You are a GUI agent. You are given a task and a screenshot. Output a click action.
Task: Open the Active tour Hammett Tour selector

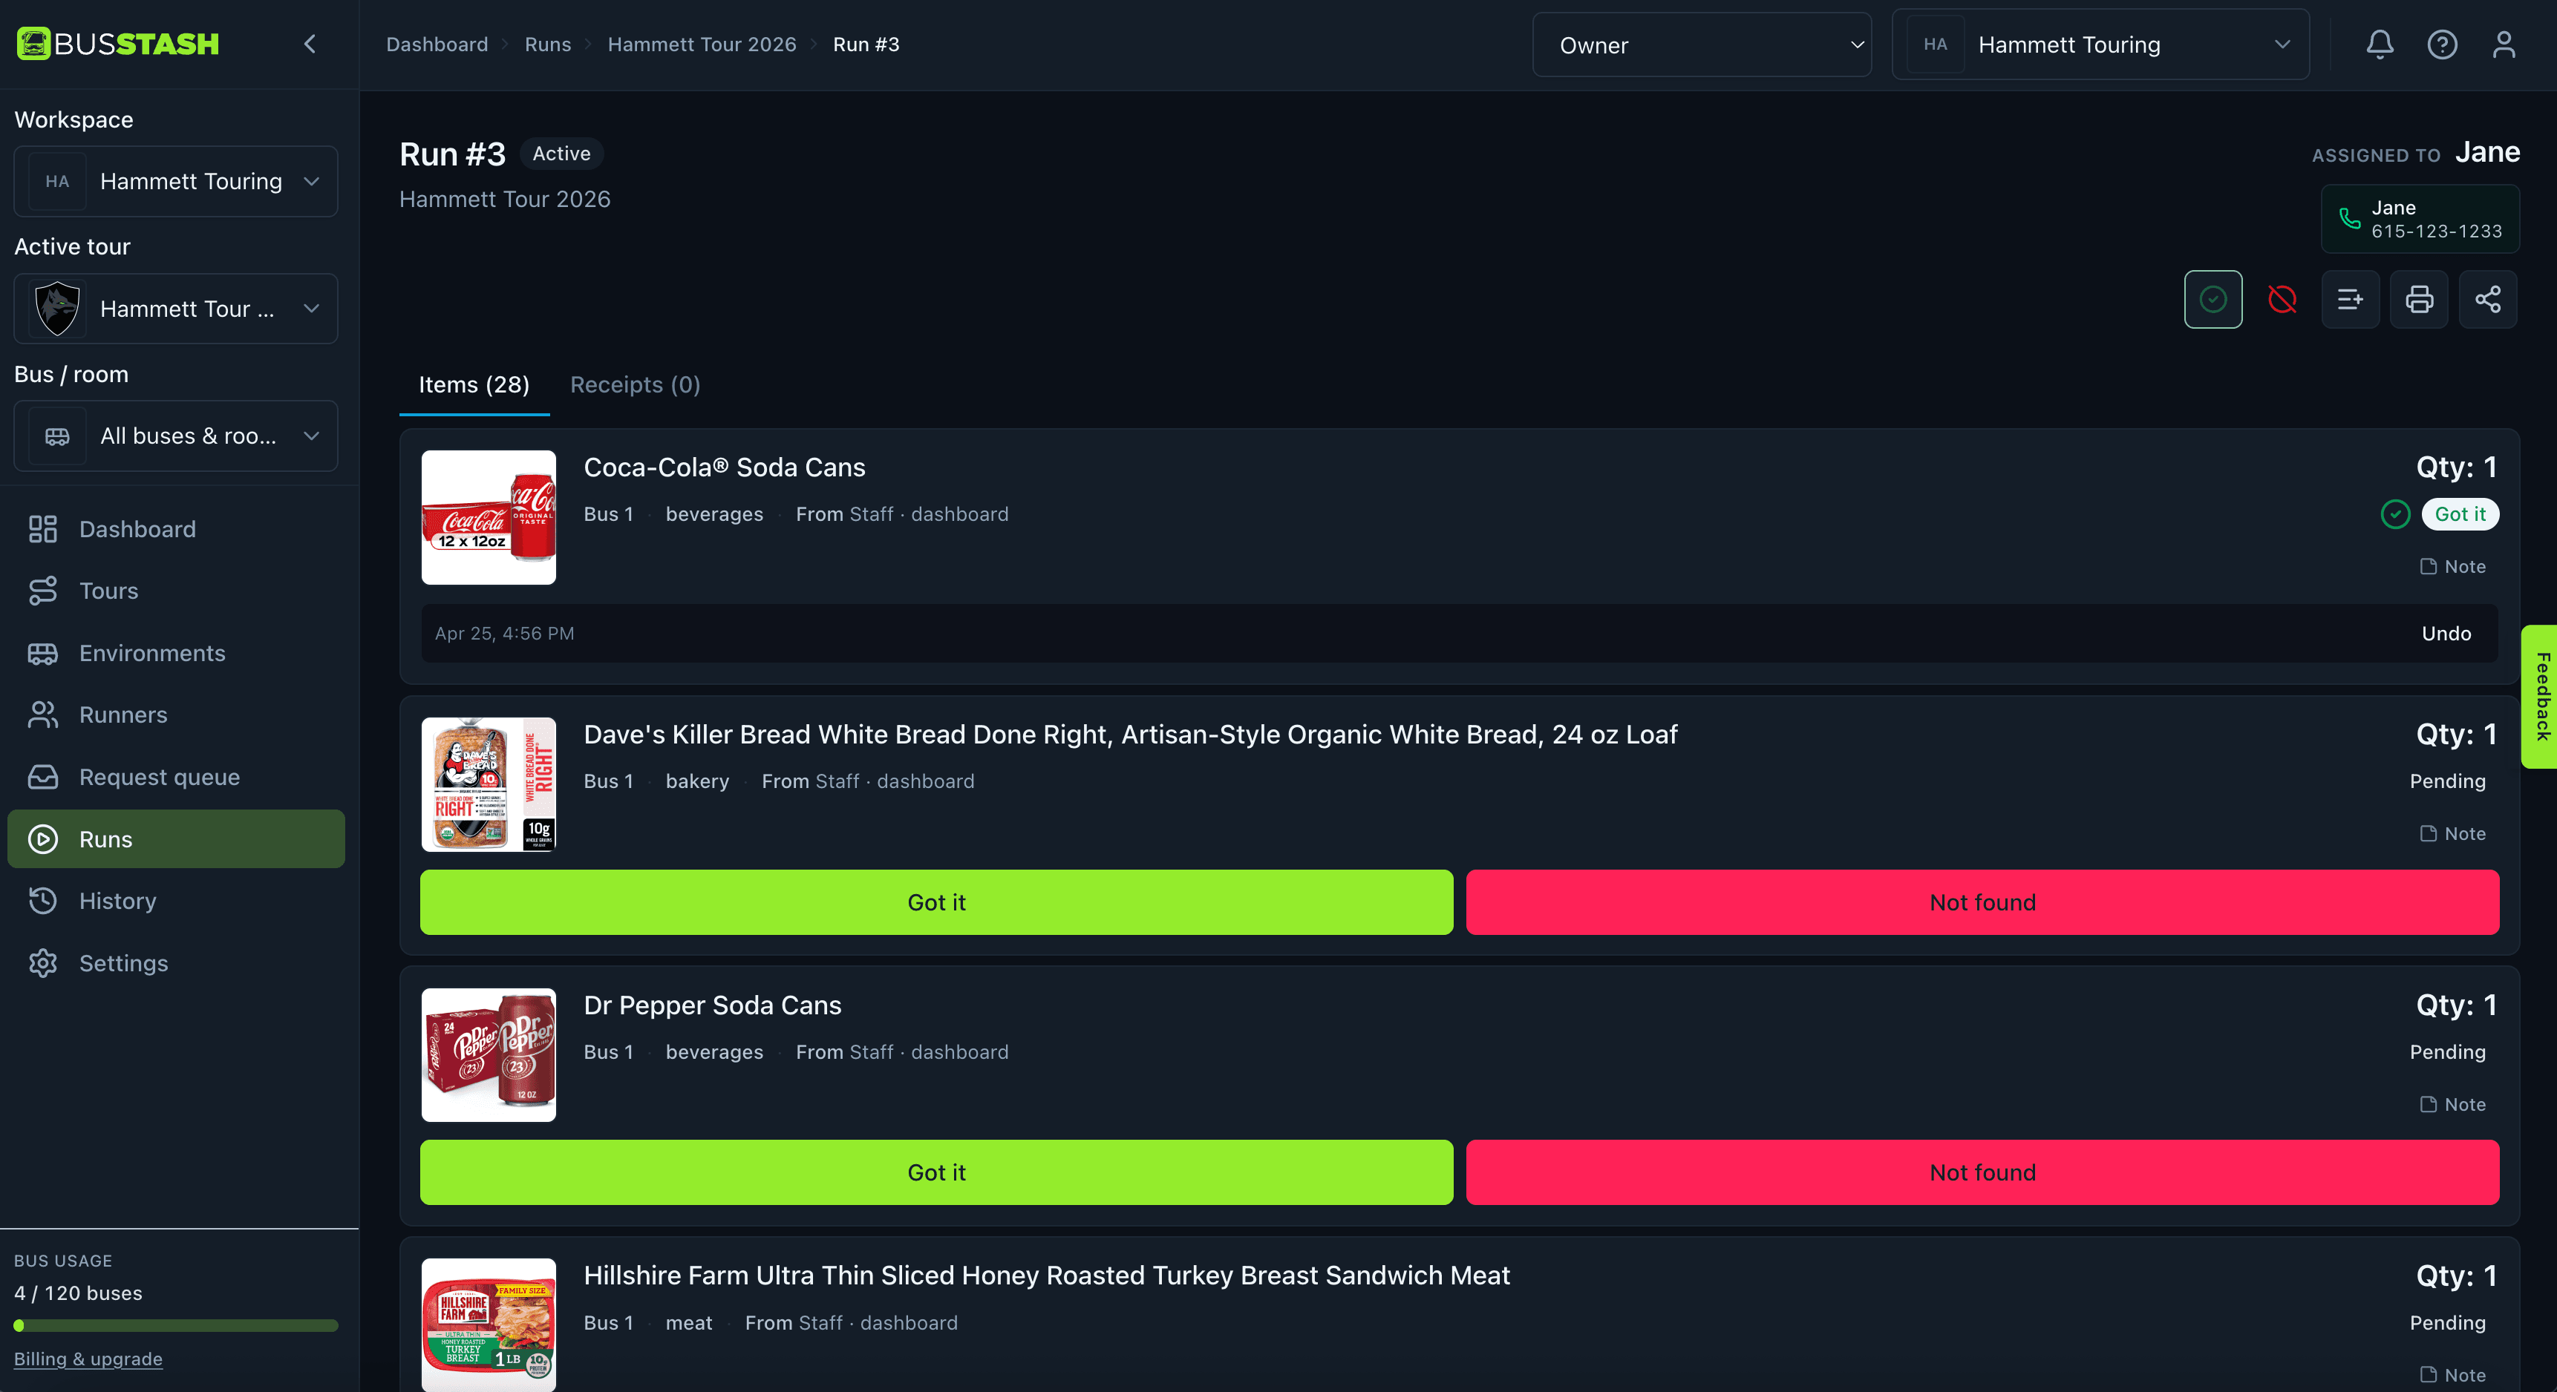coord(176,309)
